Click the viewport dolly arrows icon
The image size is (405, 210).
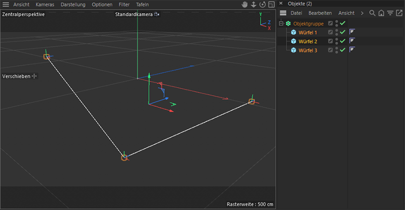(253, 5)
